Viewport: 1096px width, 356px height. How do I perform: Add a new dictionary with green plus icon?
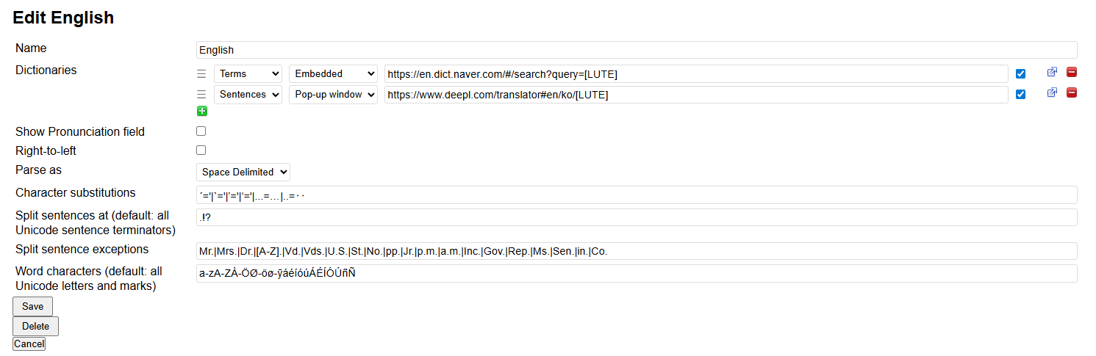pyautogui.click(x=202, y=111)
